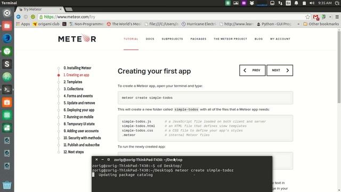Close the Try Meteor tab
This screenshot has width=341, height=192.
click(61, 9)
